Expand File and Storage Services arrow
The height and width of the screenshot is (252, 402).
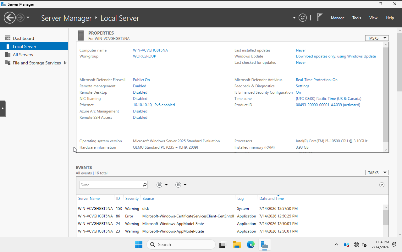65,63
